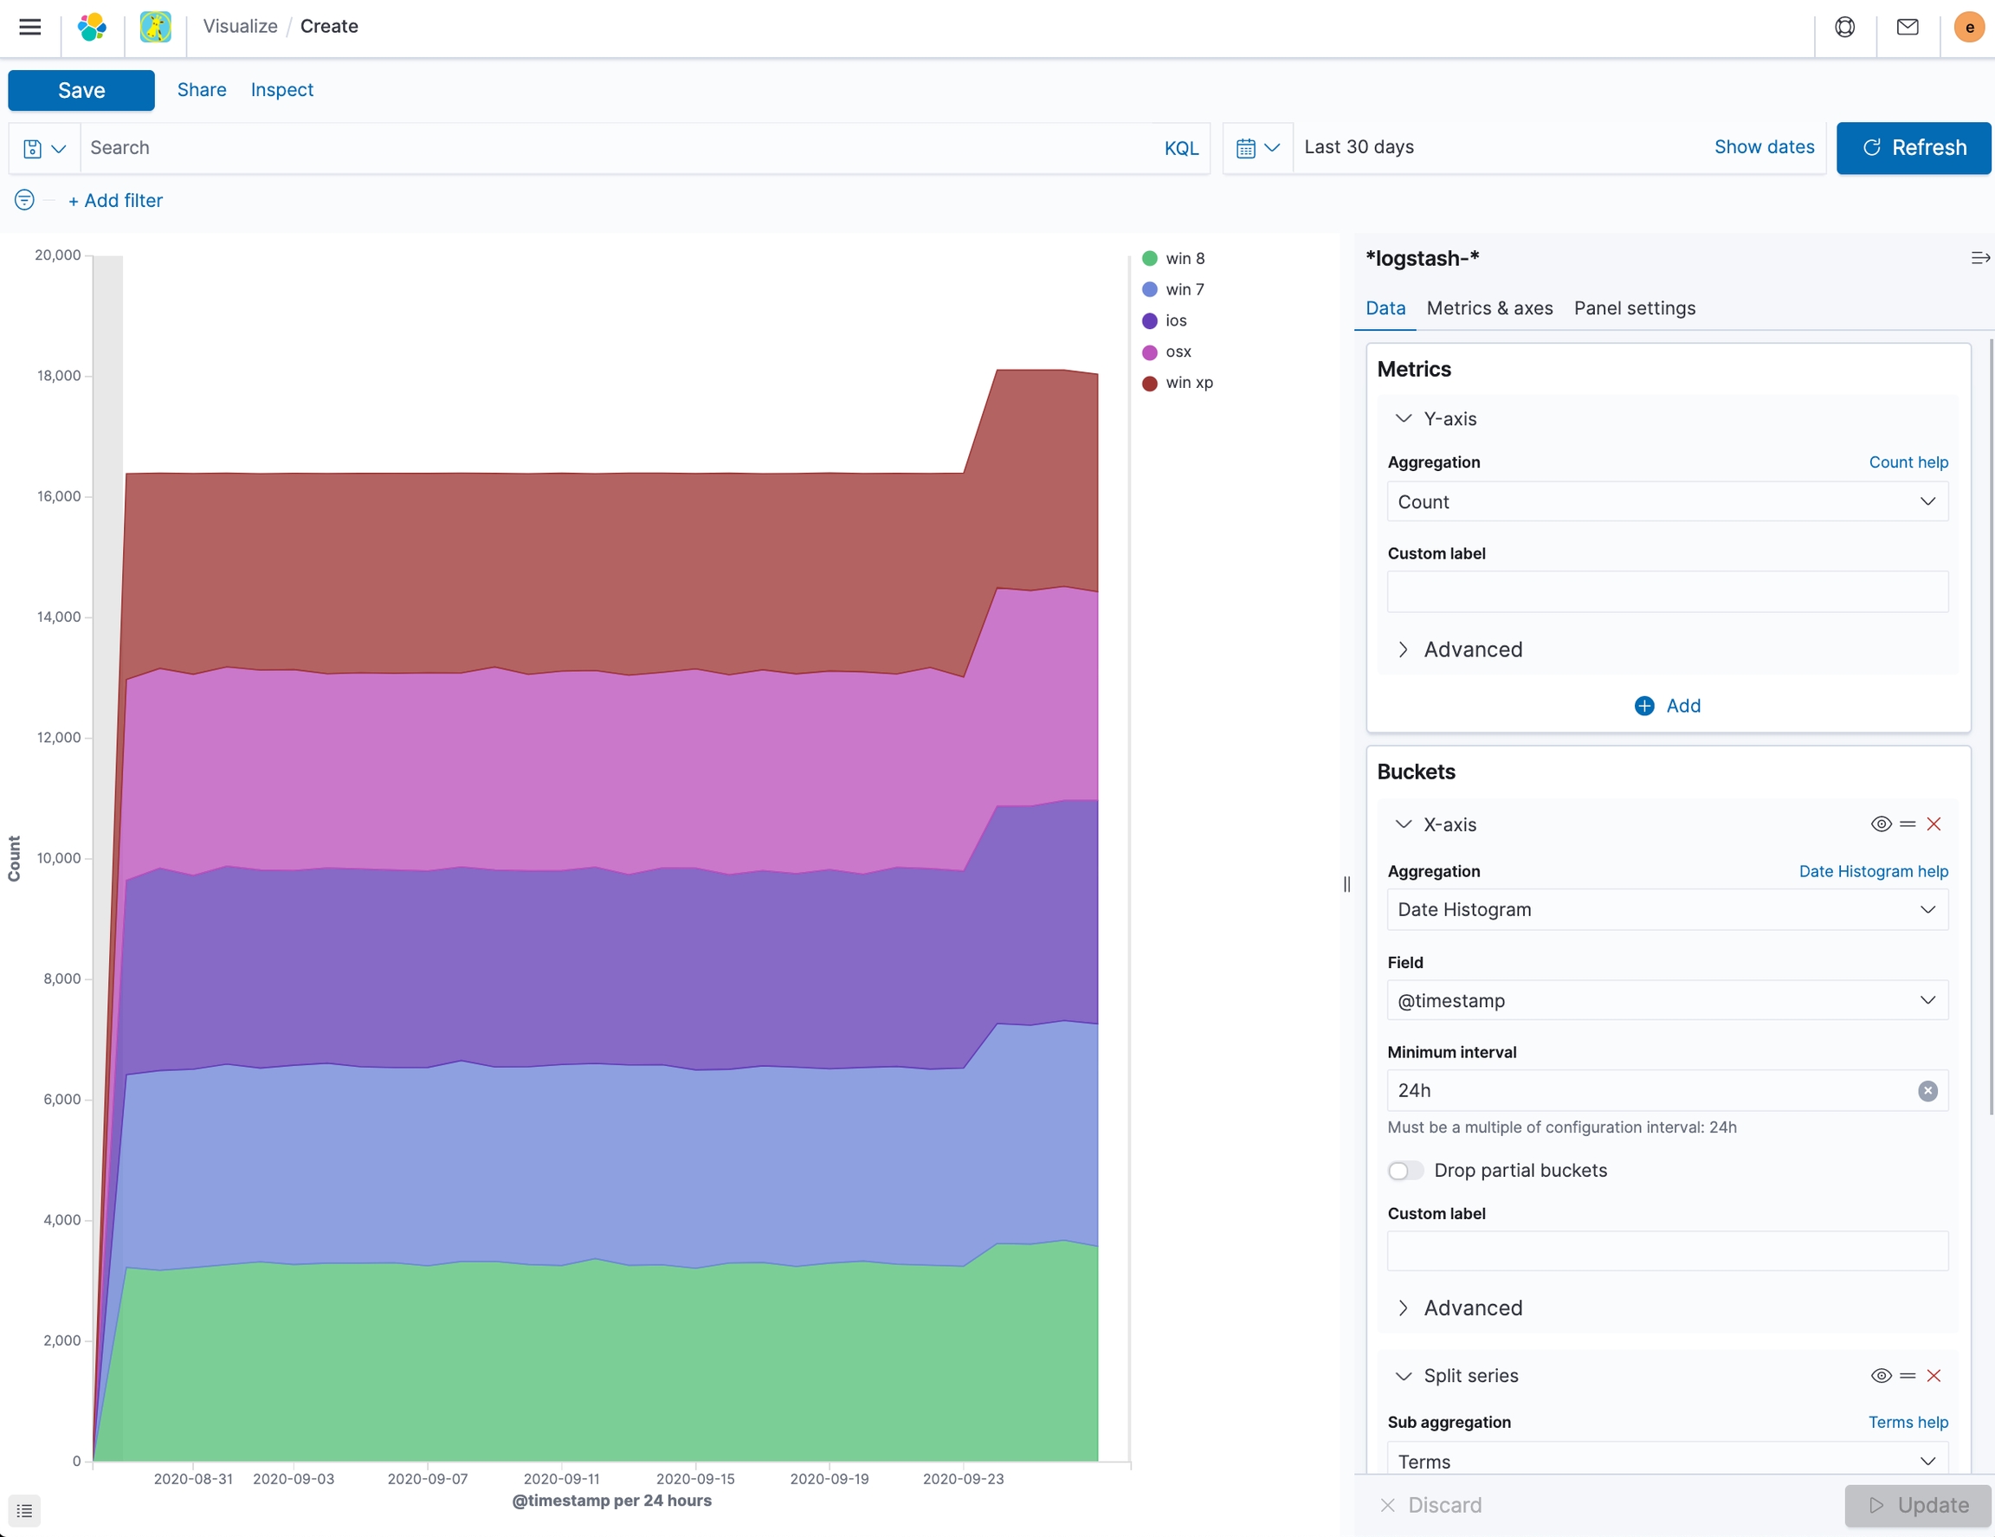The height and width of the screenshot is (1537, 1995).
Task: Click the win xp legend color dot
Action: [1150, 383]
